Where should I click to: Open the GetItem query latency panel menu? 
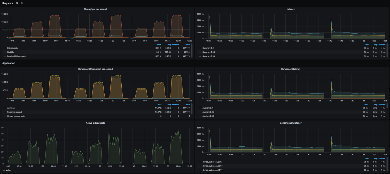pos(291,123)
